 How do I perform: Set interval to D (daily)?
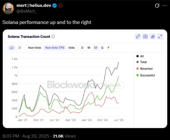click(x=82, y=48)
